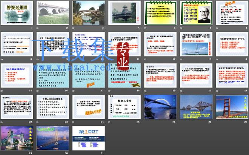Screen dimensions: 249x155
Task: Select slide 23 bulleted handwriting-font slide
Action: (x=53, y=107)
